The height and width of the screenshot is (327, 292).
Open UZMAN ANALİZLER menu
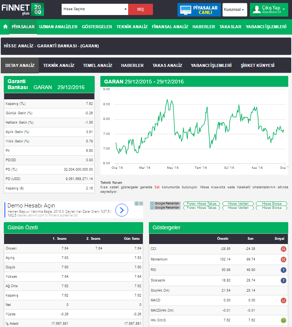58,27
